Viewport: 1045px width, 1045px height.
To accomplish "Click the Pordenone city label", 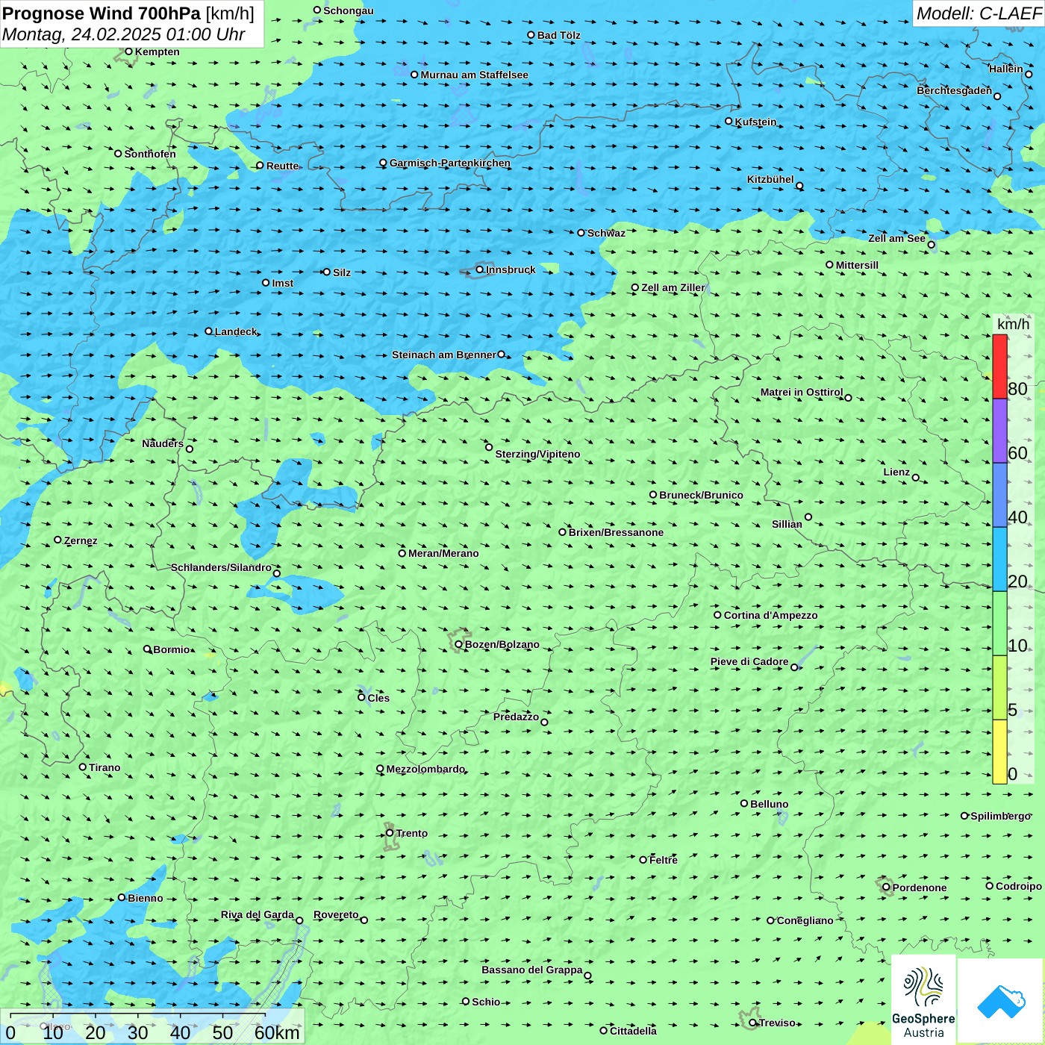I will [920, 888].
